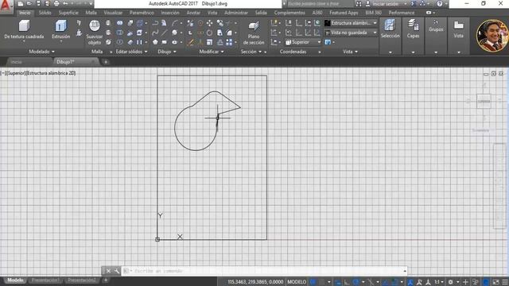Close the command line with X icon
The width and height of the screenshot is (509, 286).
click(108, 271)
